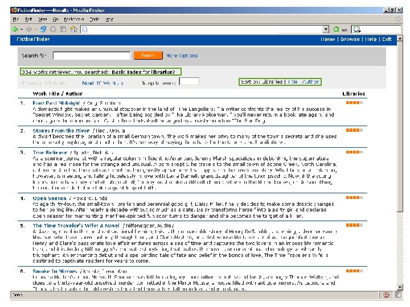Click the Firefox activity throbber icon
The width and height of the screenshot is (410, 307).
[398, 19]
